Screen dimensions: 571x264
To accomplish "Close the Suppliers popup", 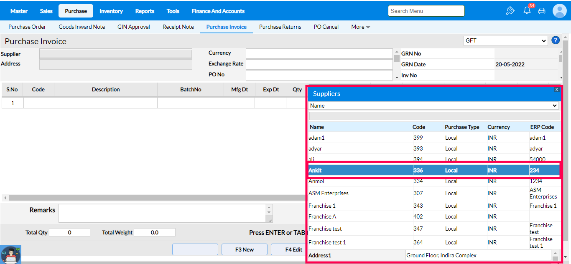I will 556,90.
